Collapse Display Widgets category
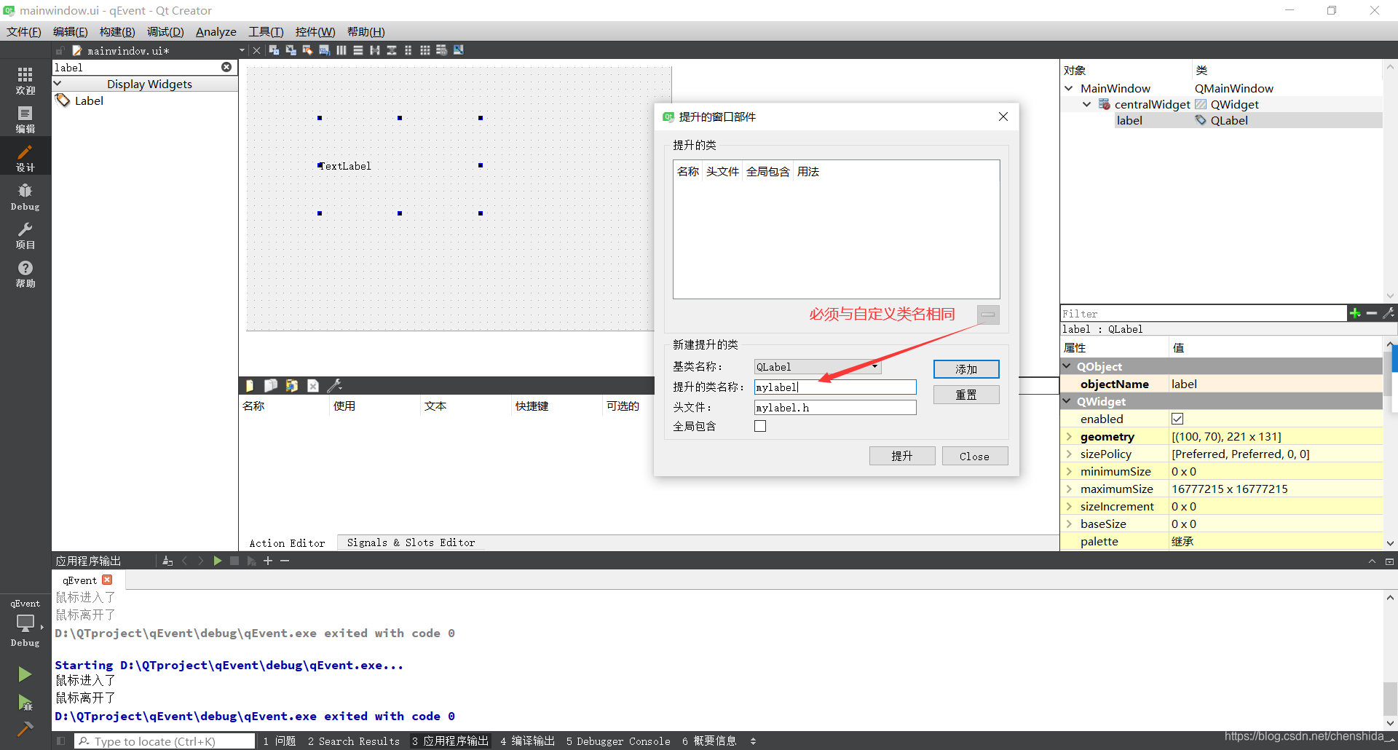Screen dimensions: 1398x750 (x=58, y=84)
